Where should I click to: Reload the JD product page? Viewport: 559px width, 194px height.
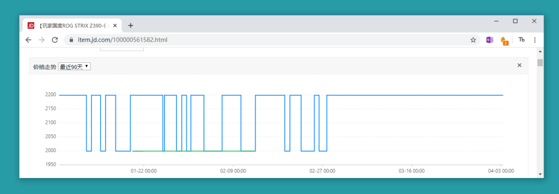click(x=55, y=40)
